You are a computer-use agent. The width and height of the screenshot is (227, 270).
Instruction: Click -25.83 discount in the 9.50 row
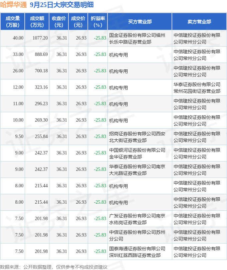[x=100, y=136]
